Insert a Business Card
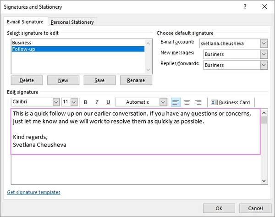Viewport: 275px width, 217px height. (x=230, y=102)
